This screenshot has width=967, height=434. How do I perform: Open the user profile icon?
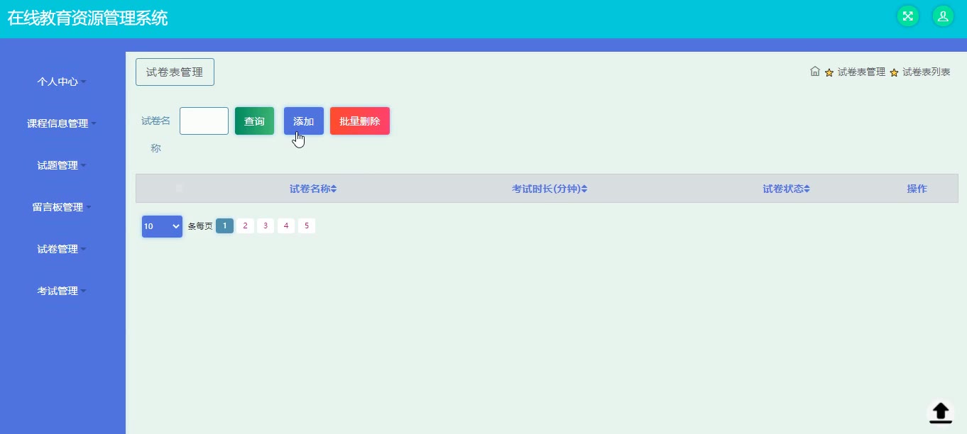pyautogui.click(x=943, y=16)
